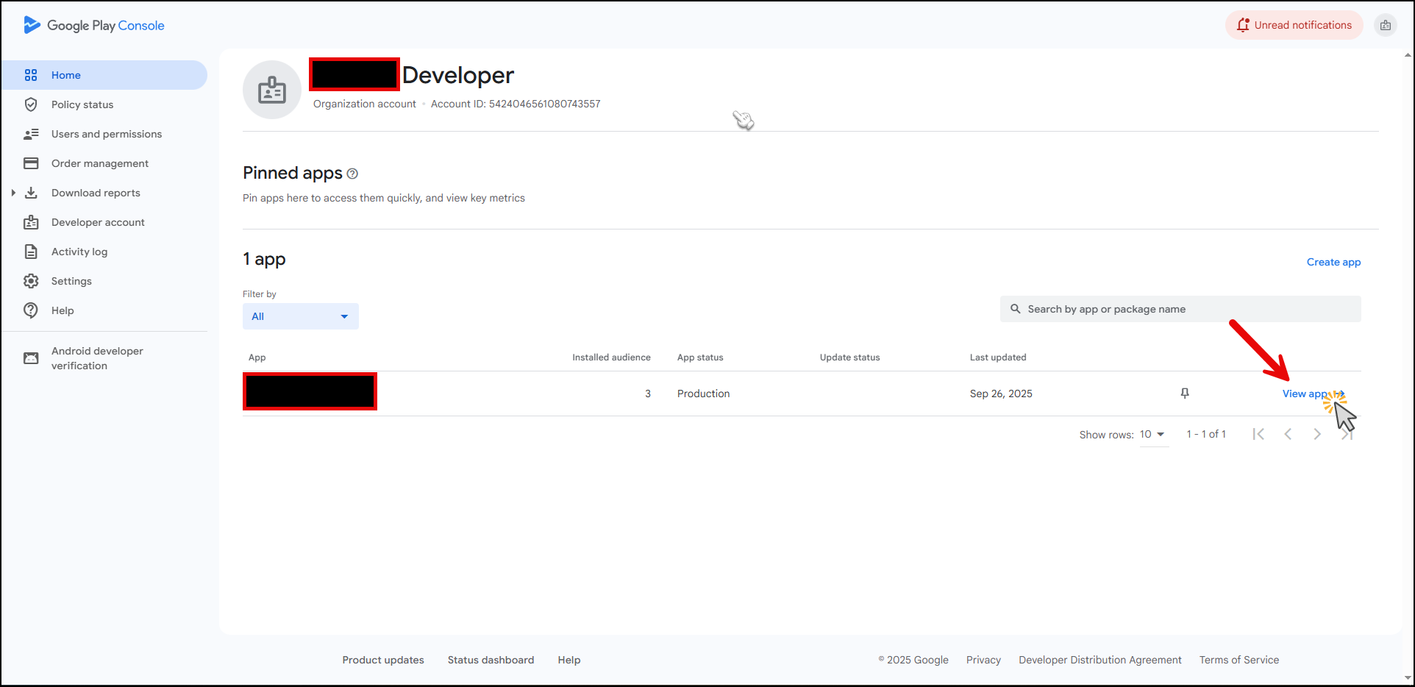This screenshot has width=1415, height=687.
Task: Click the Help question mark icon
Action: (31, 310)
